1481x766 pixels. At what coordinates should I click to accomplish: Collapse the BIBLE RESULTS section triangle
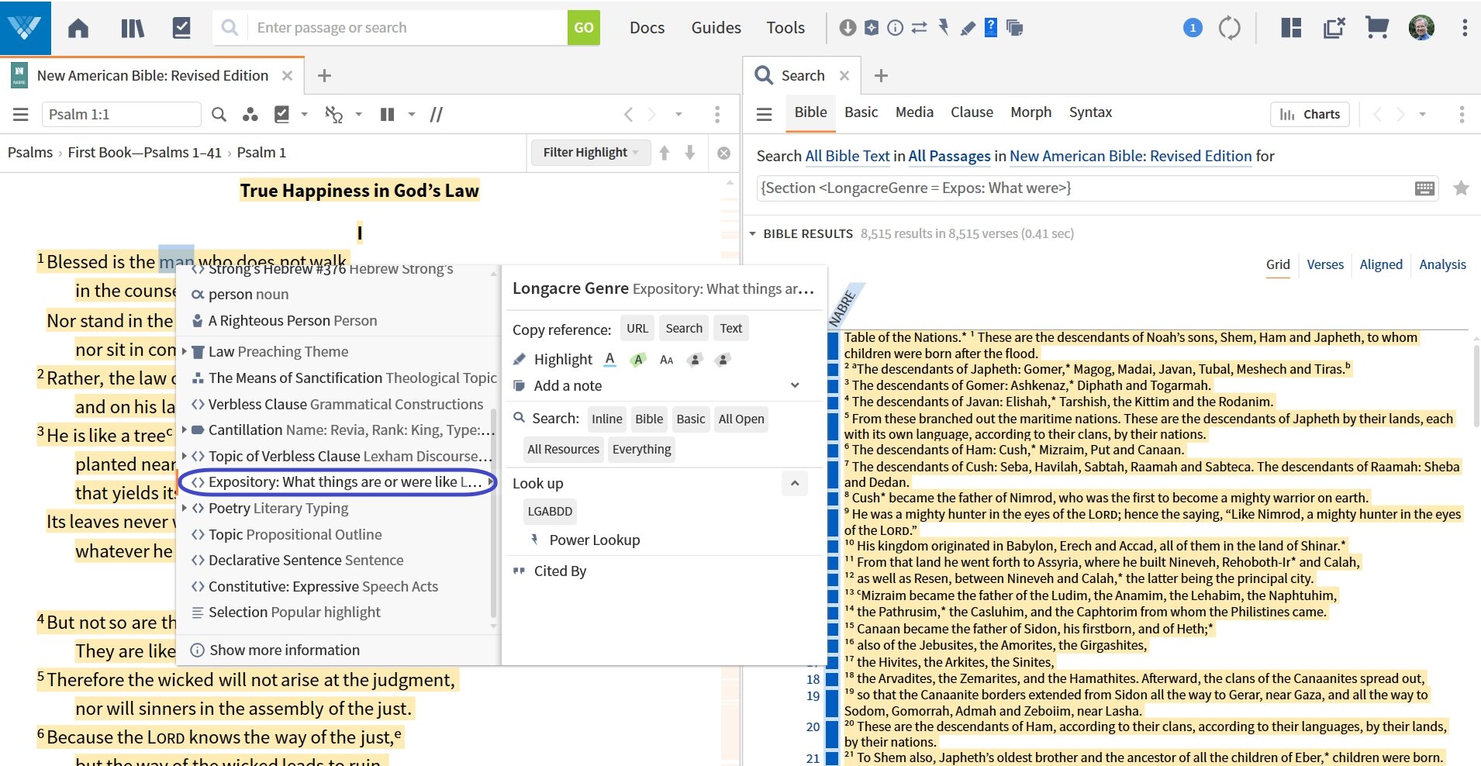coord(751,233)
